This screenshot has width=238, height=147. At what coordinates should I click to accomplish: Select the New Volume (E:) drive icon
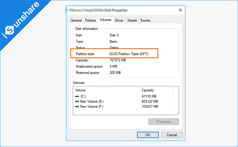[x=77, y=101]
